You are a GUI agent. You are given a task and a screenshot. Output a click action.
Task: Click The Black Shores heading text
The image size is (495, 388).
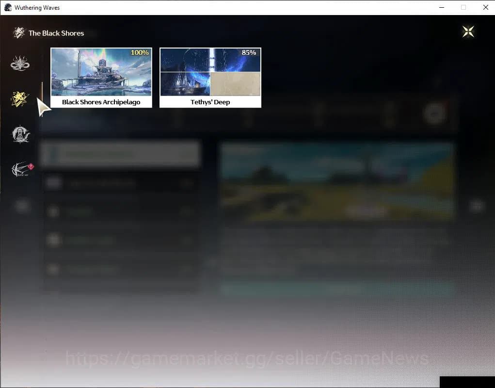click(x=56, y=33)
